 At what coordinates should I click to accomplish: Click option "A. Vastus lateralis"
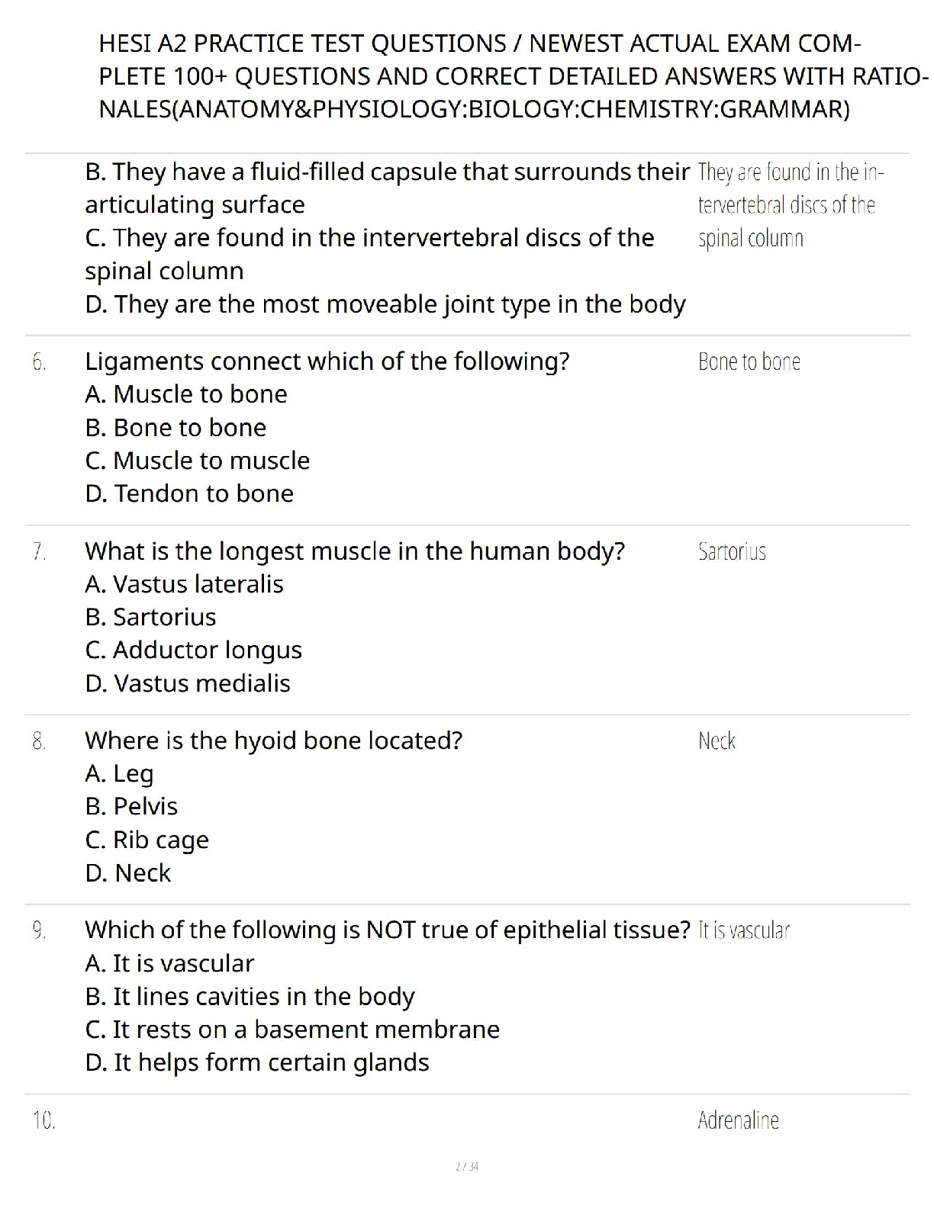pos(184,584)
